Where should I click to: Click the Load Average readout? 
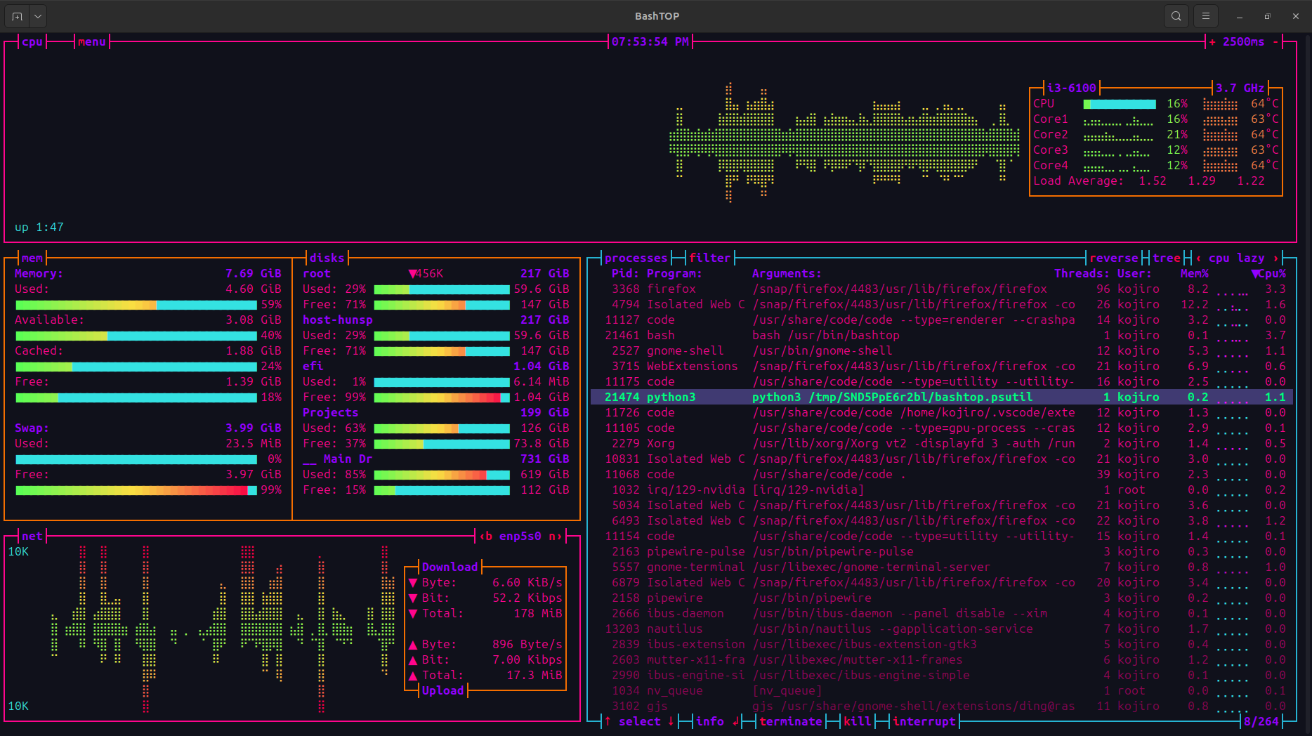(1149, 181)
